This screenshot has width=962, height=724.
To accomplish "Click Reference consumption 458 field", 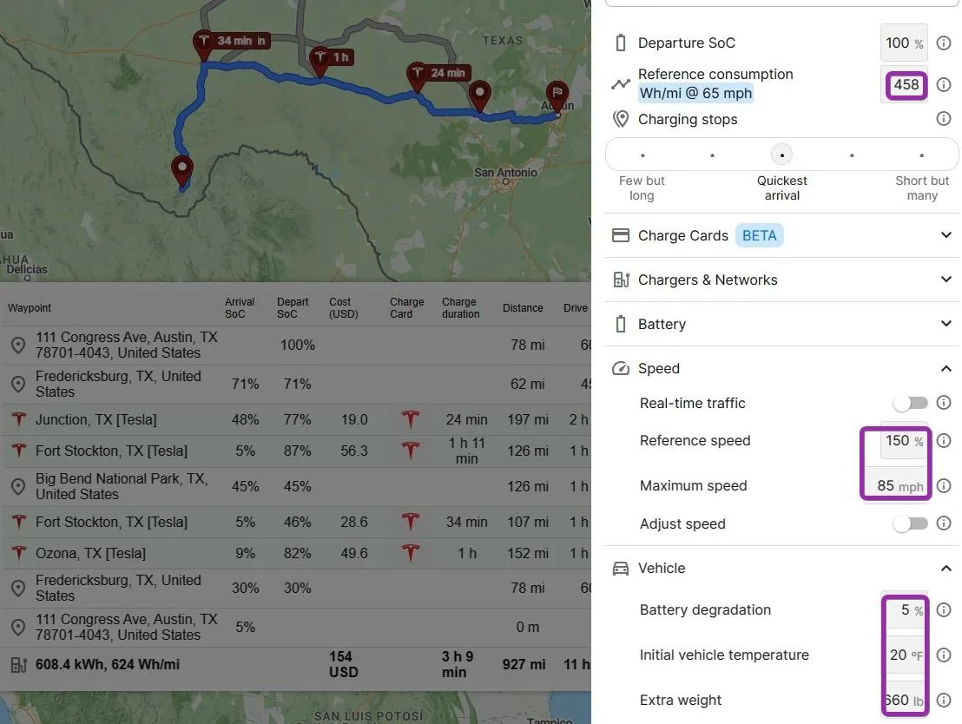I will tap(906, 85).
